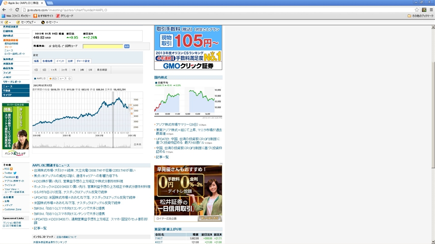Click the vertical crosshair line on the AAPL chart

point(113,119)
